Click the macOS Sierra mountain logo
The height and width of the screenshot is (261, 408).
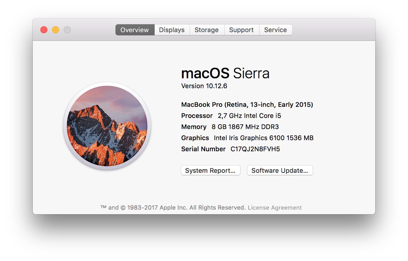point(107,126)
